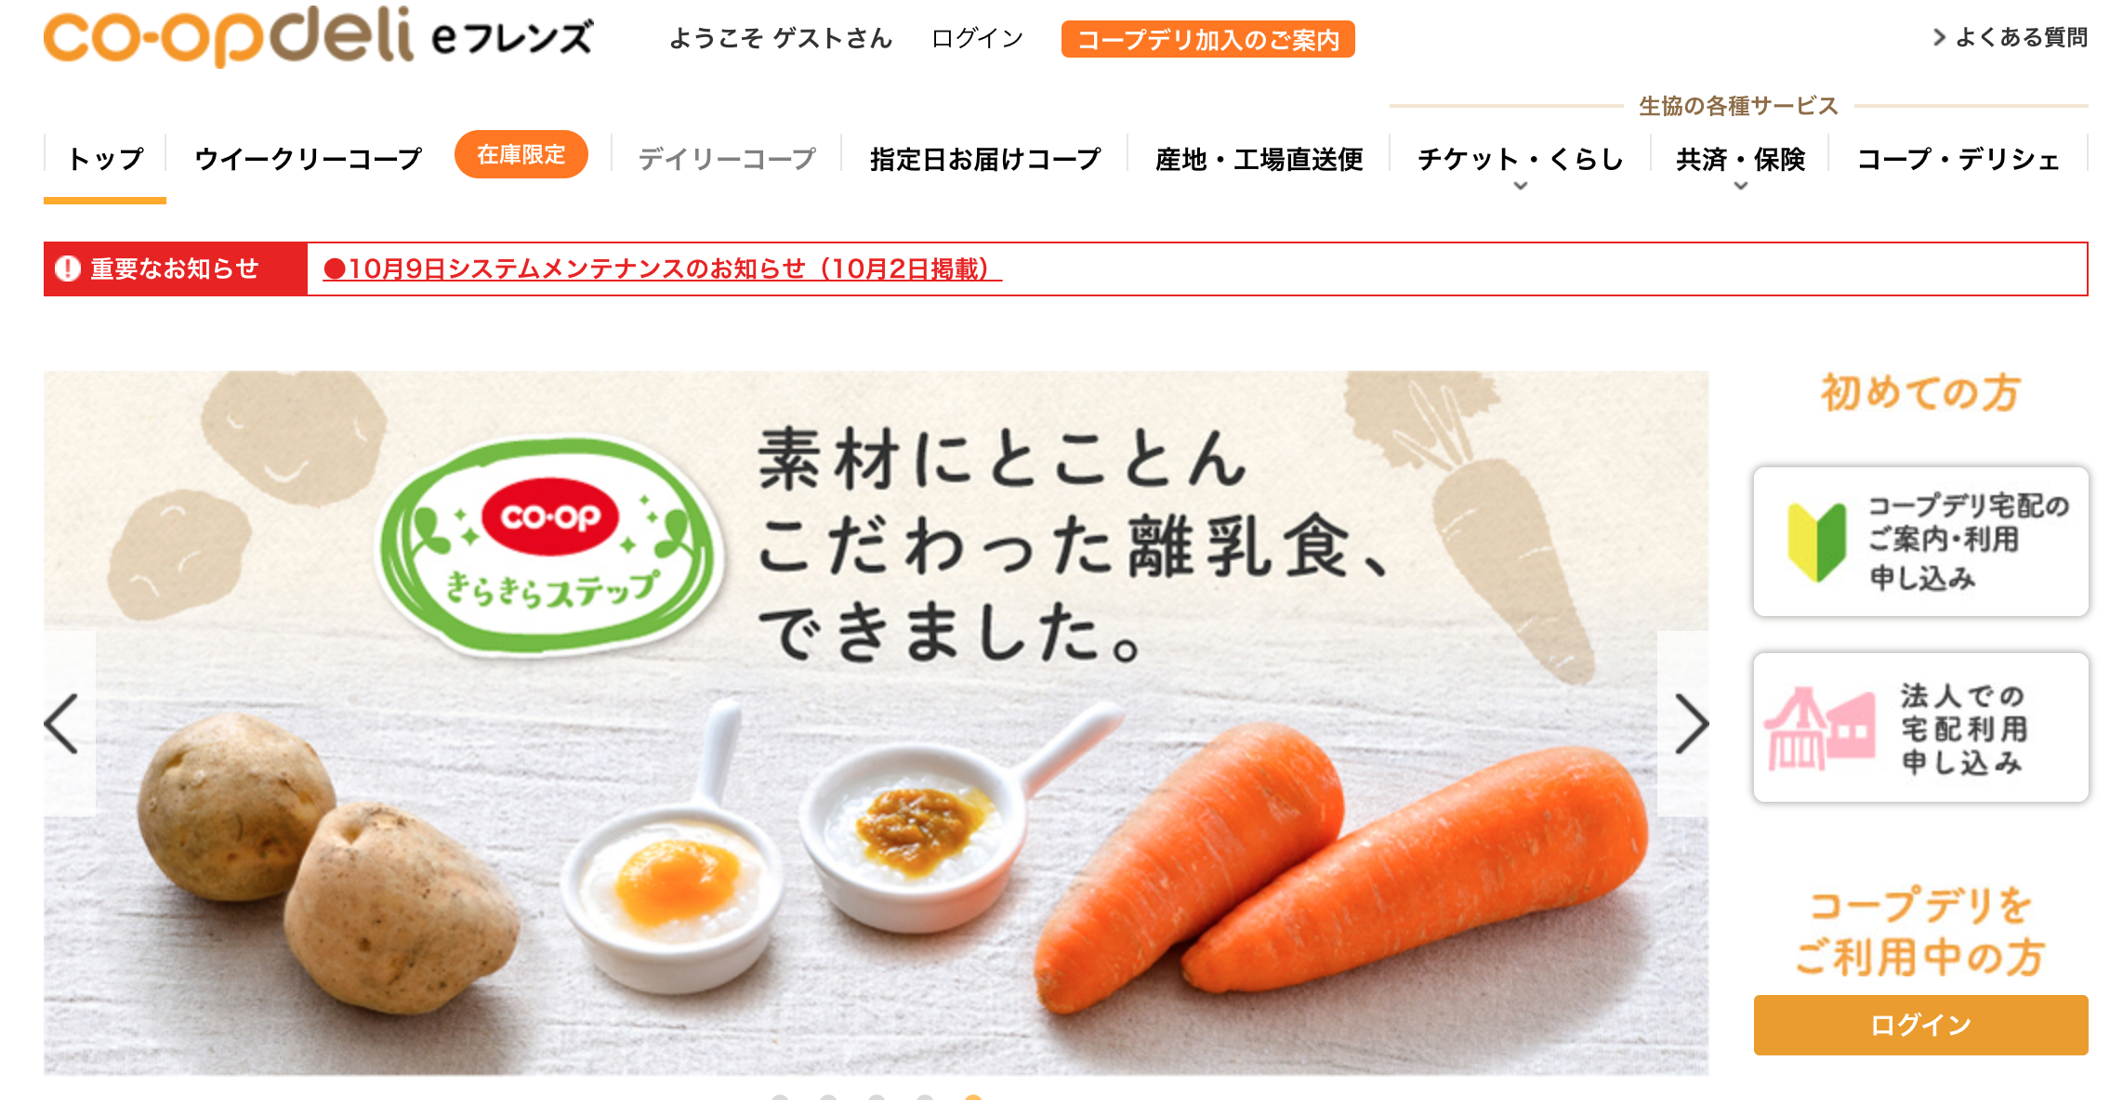
Task: Click the green-yellow beginner mark icon
Action: 1816,543
